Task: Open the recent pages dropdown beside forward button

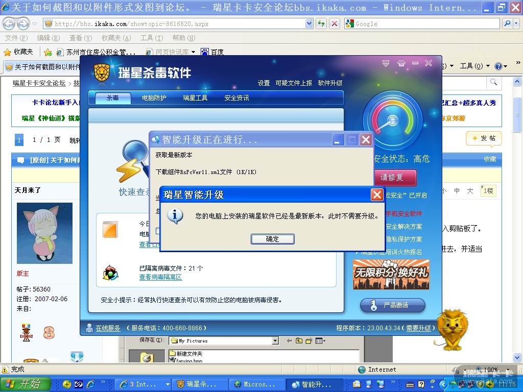Action: point(34,23)
